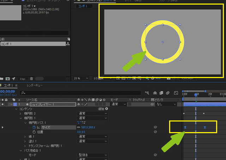Click the first サイズ keyframe
The width and height of the screenshot is (226, 160).
point(185,127)
